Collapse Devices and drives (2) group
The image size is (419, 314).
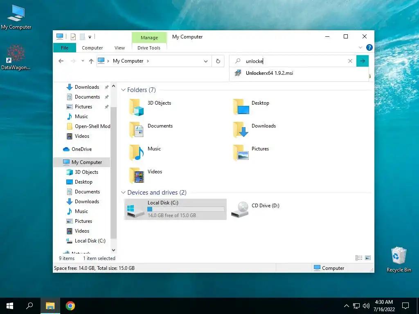[x=123, y=193]
